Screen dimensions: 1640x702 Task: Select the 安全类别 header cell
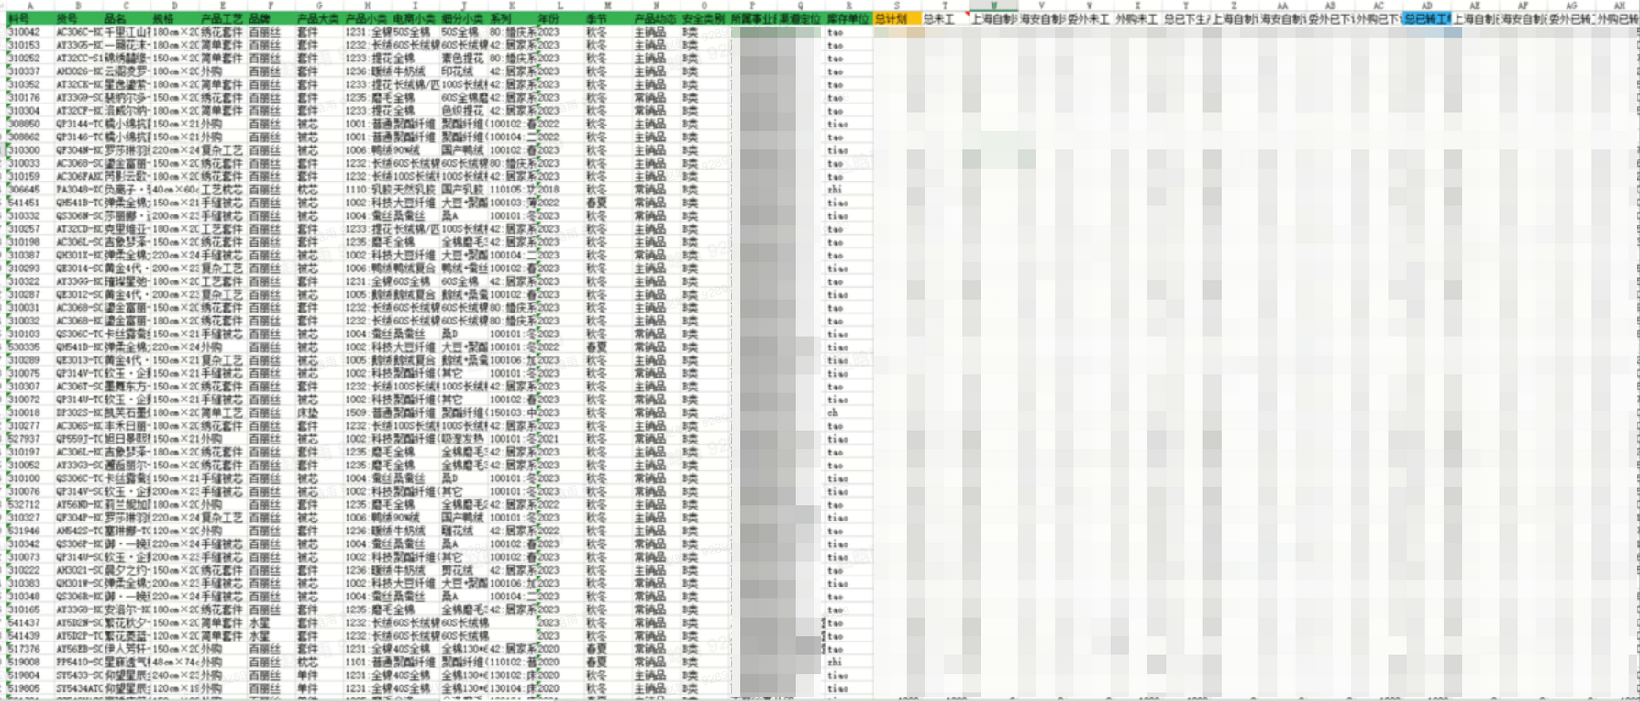704,18
